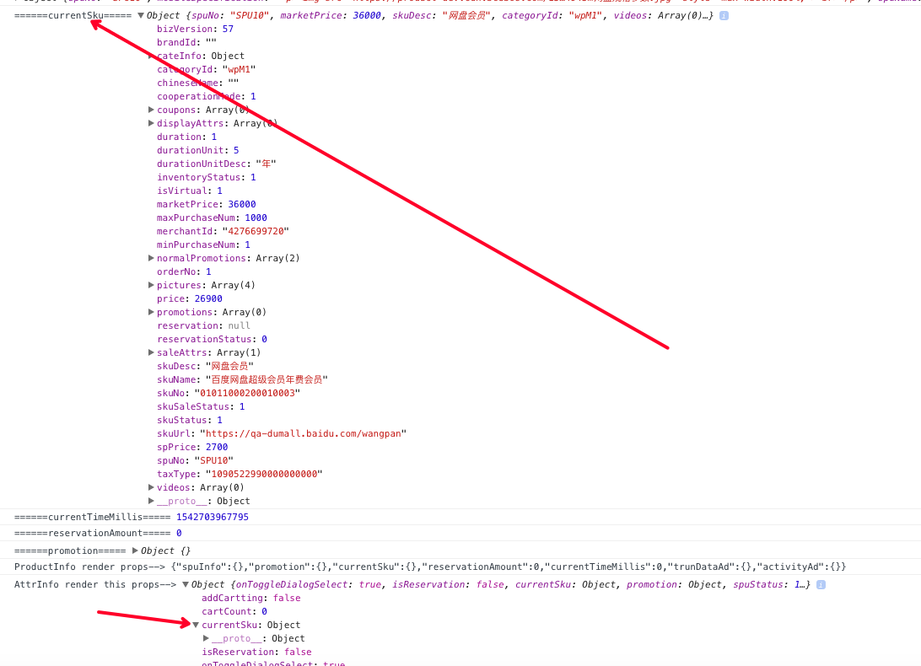Expand the coupons Array(0)

coord(151,110)
